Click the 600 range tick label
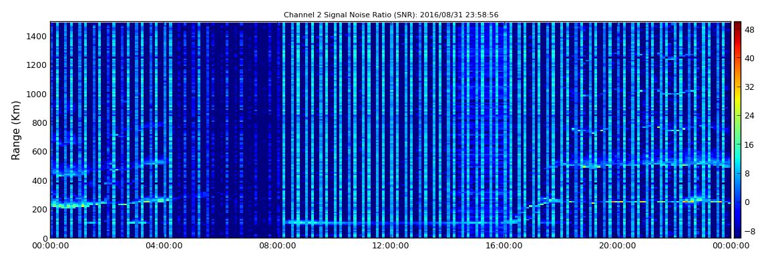The width and height of the screenshot is (768, 271). [x=39, y=152]
